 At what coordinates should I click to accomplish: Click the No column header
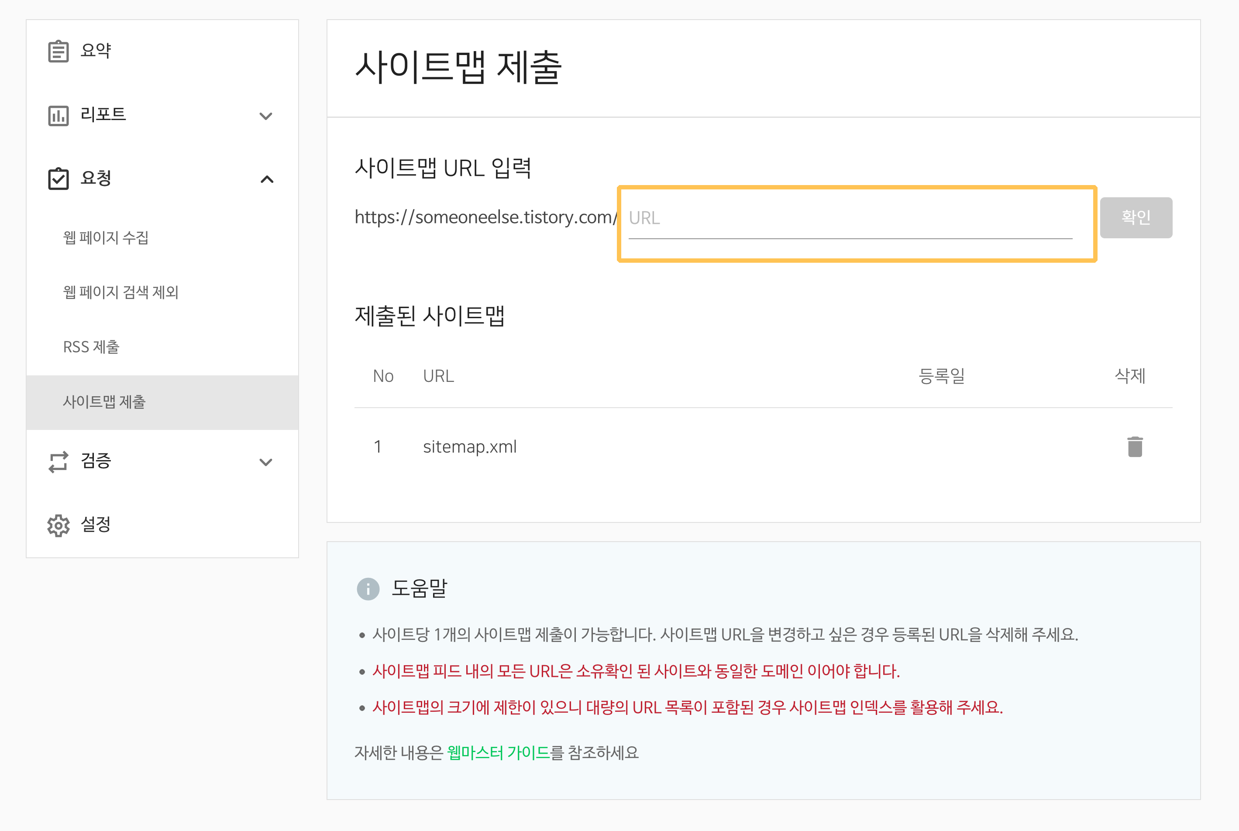click(383, 376)
